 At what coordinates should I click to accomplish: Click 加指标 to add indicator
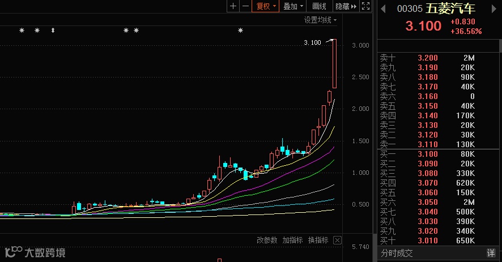click(x=292, y=240)
